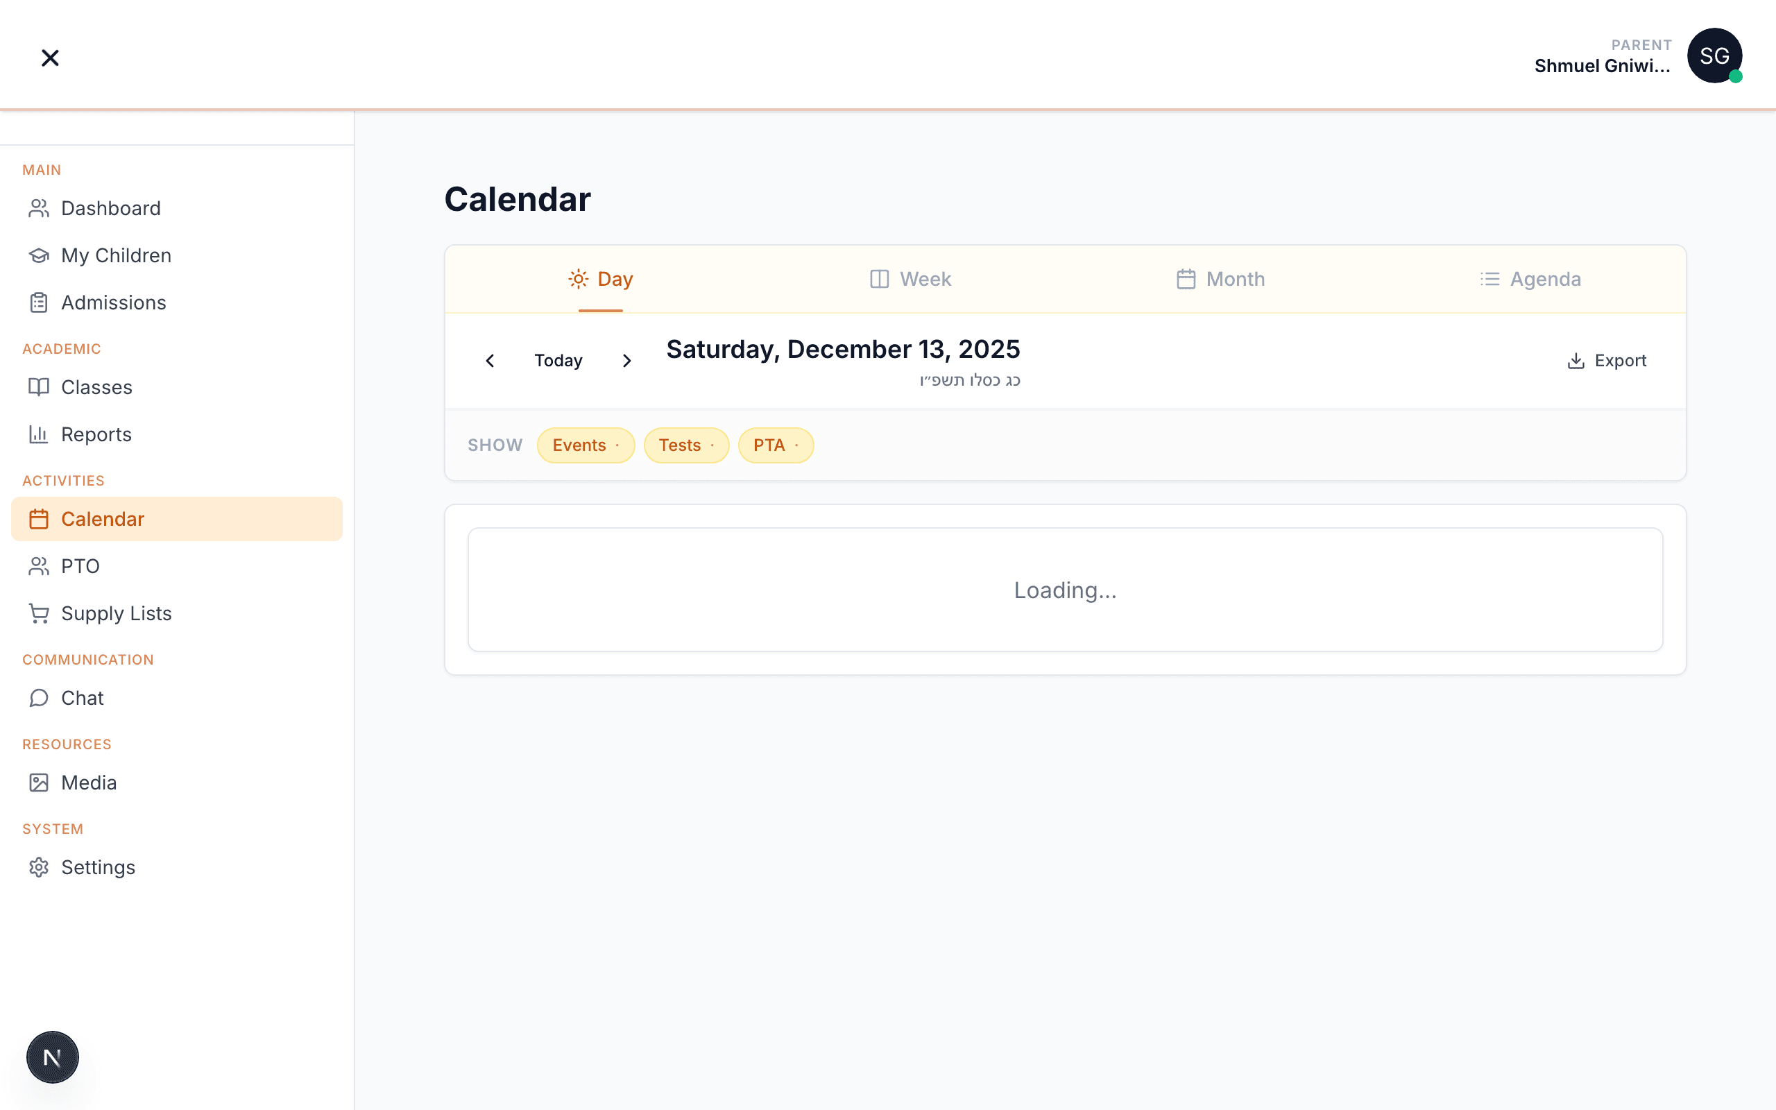This screenshot has height=1110, width=1776.
Task: Open Admissions from the sidebar
Action: (113, 302)
